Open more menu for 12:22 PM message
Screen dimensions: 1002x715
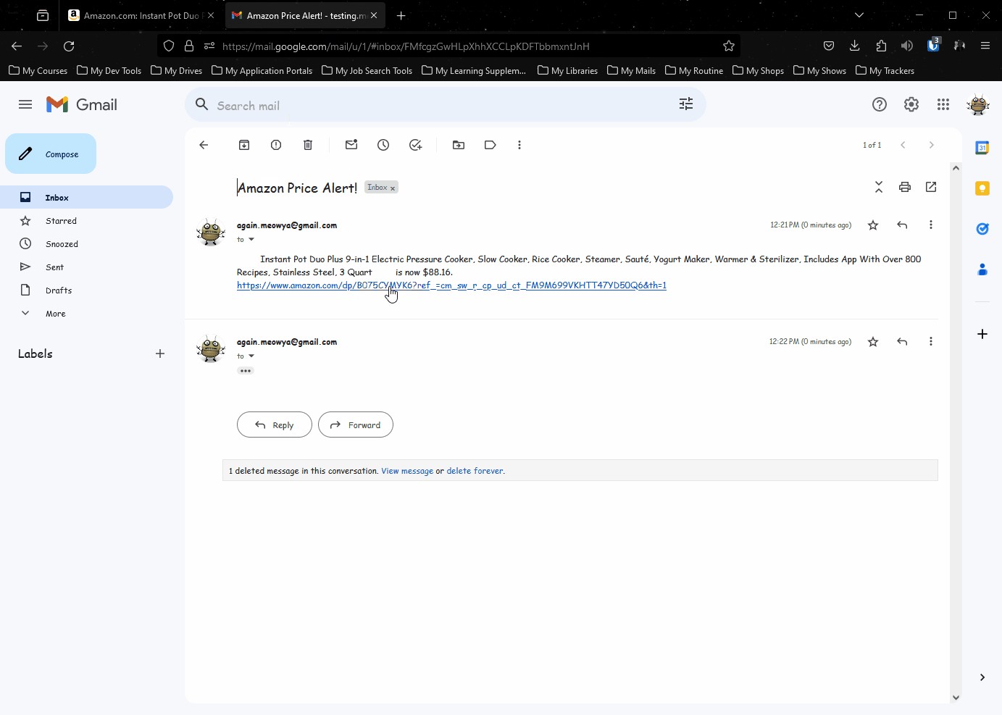931,342
